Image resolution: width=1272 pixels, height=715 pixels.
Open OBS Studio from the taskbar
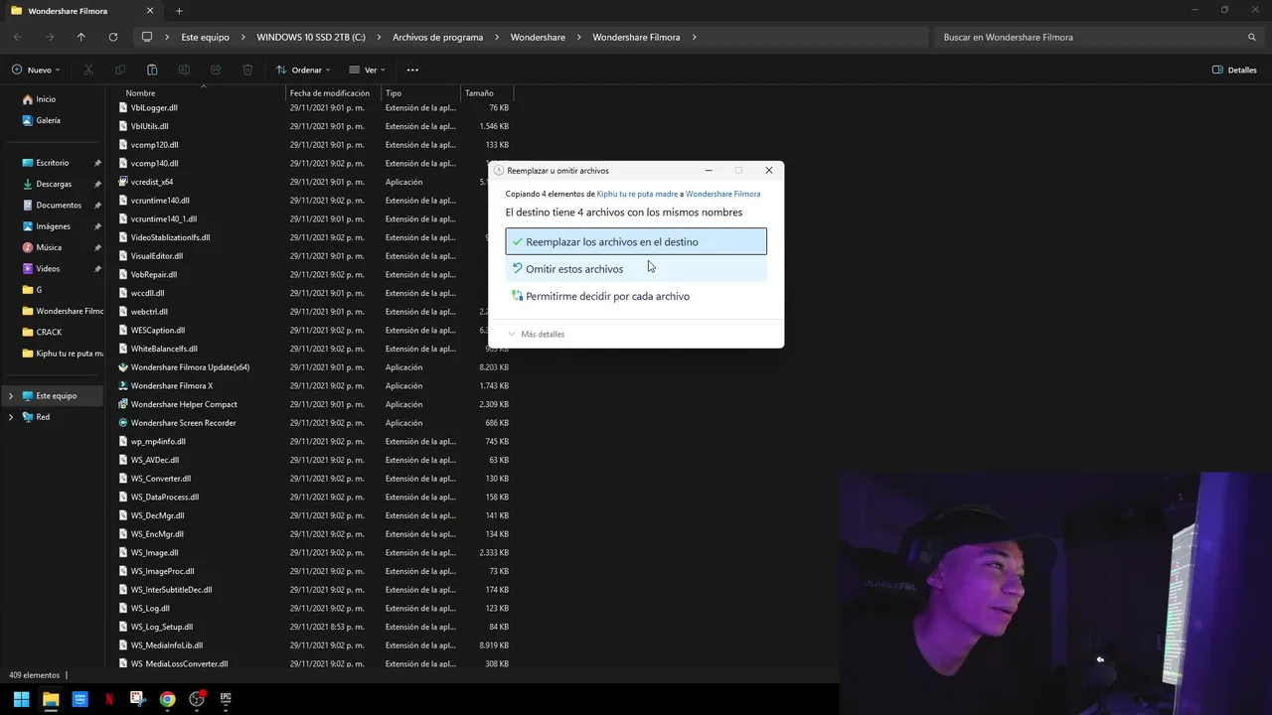click(x=197, y=699)
